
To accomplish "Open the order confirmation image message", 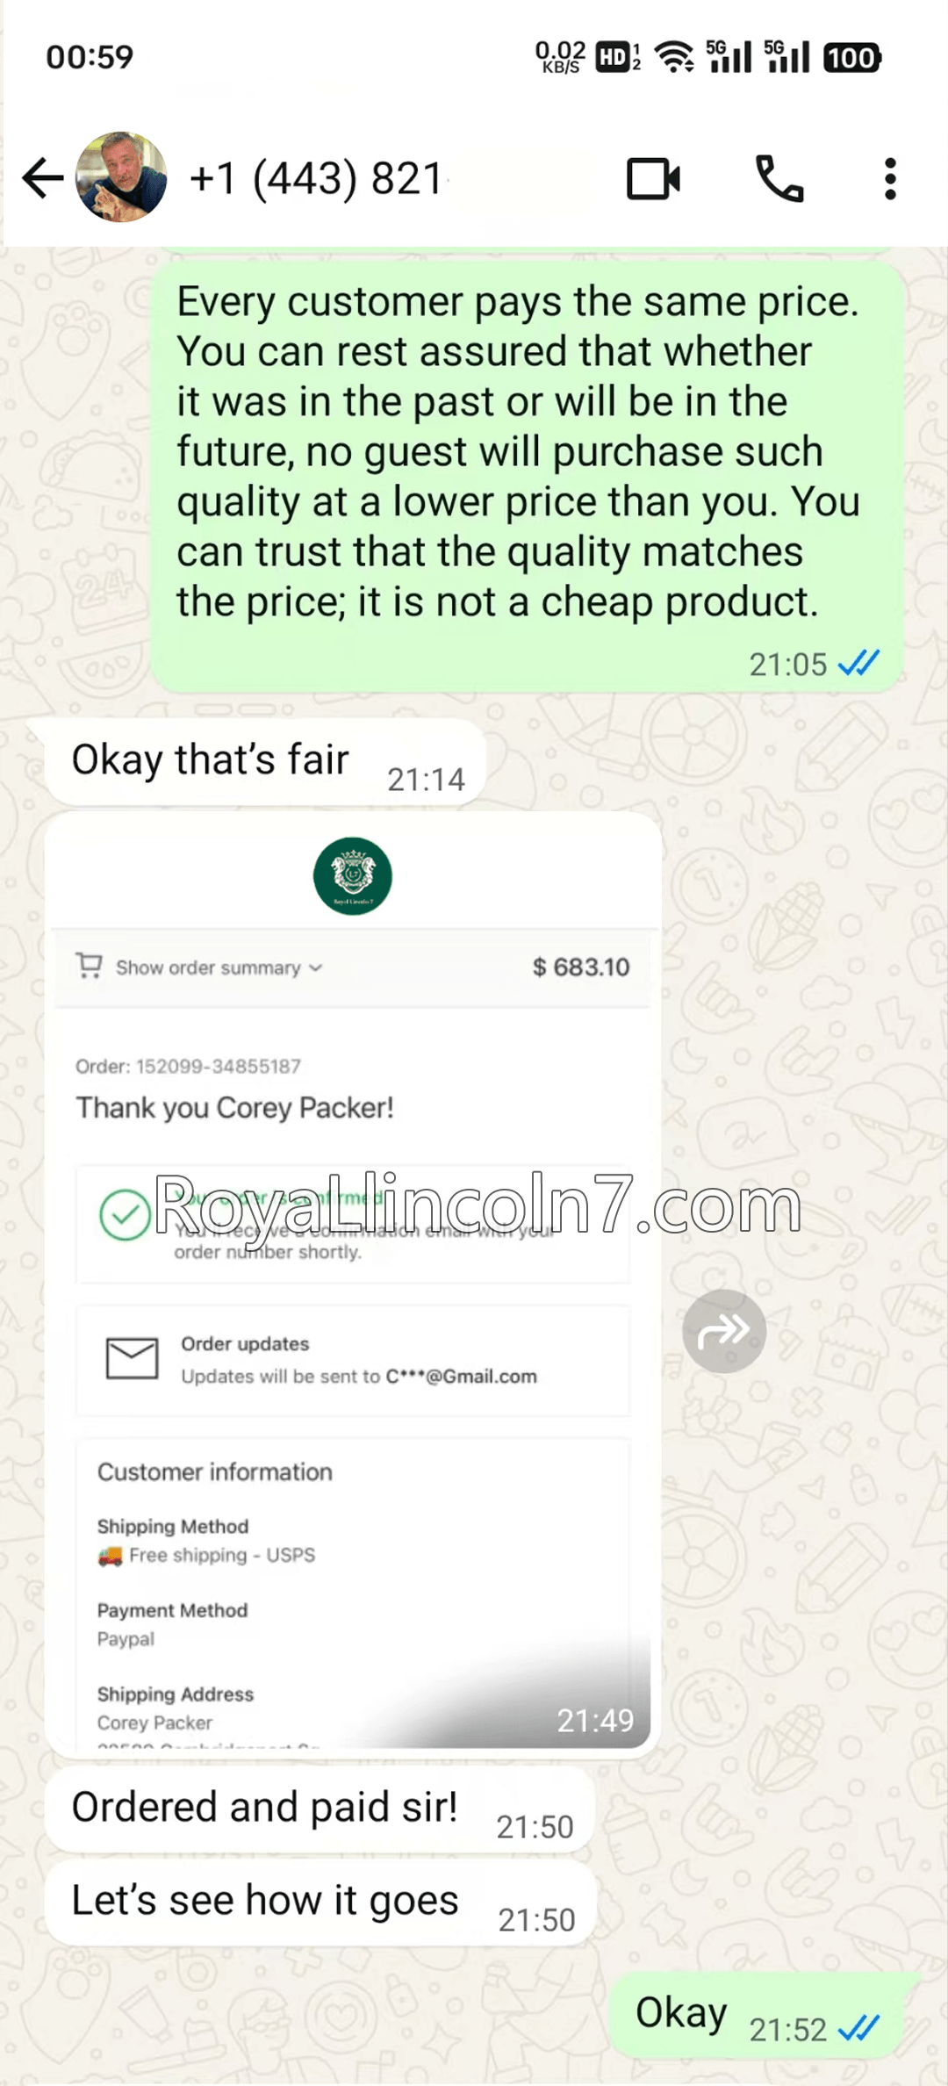I will click(353, 1285).
